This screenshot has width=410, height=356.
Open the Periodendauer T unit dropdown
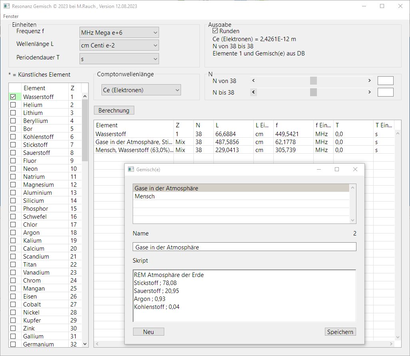119,59
